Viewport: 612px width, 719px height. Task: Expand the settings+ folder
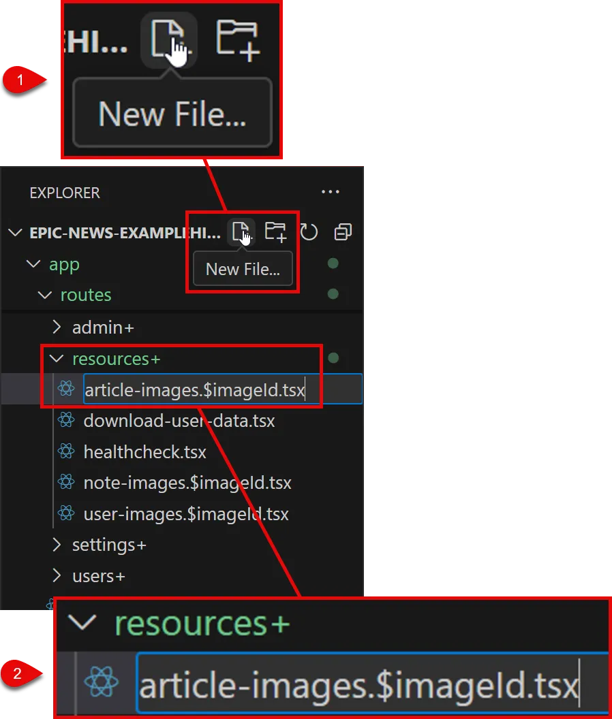click(x=57, y=544)
